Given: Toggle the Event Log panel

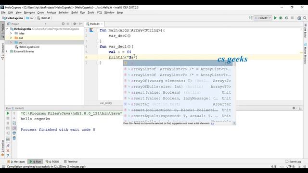Looking at the screenshot, I should tap(293, 161).
